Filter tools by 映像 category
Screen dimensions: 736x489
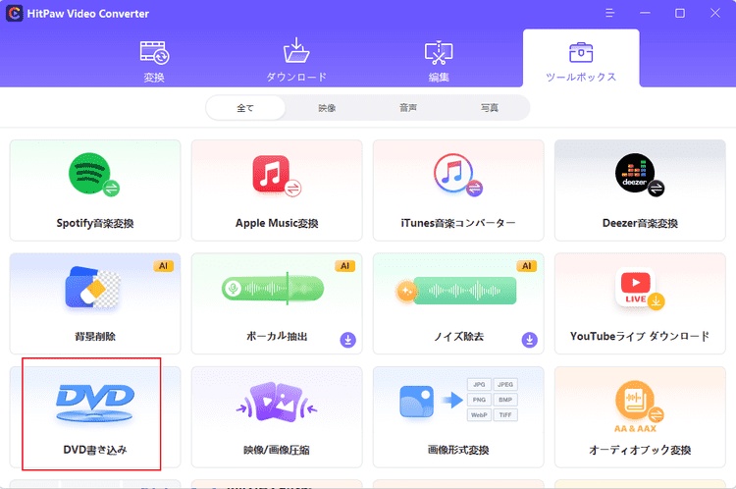coord(327,108)
